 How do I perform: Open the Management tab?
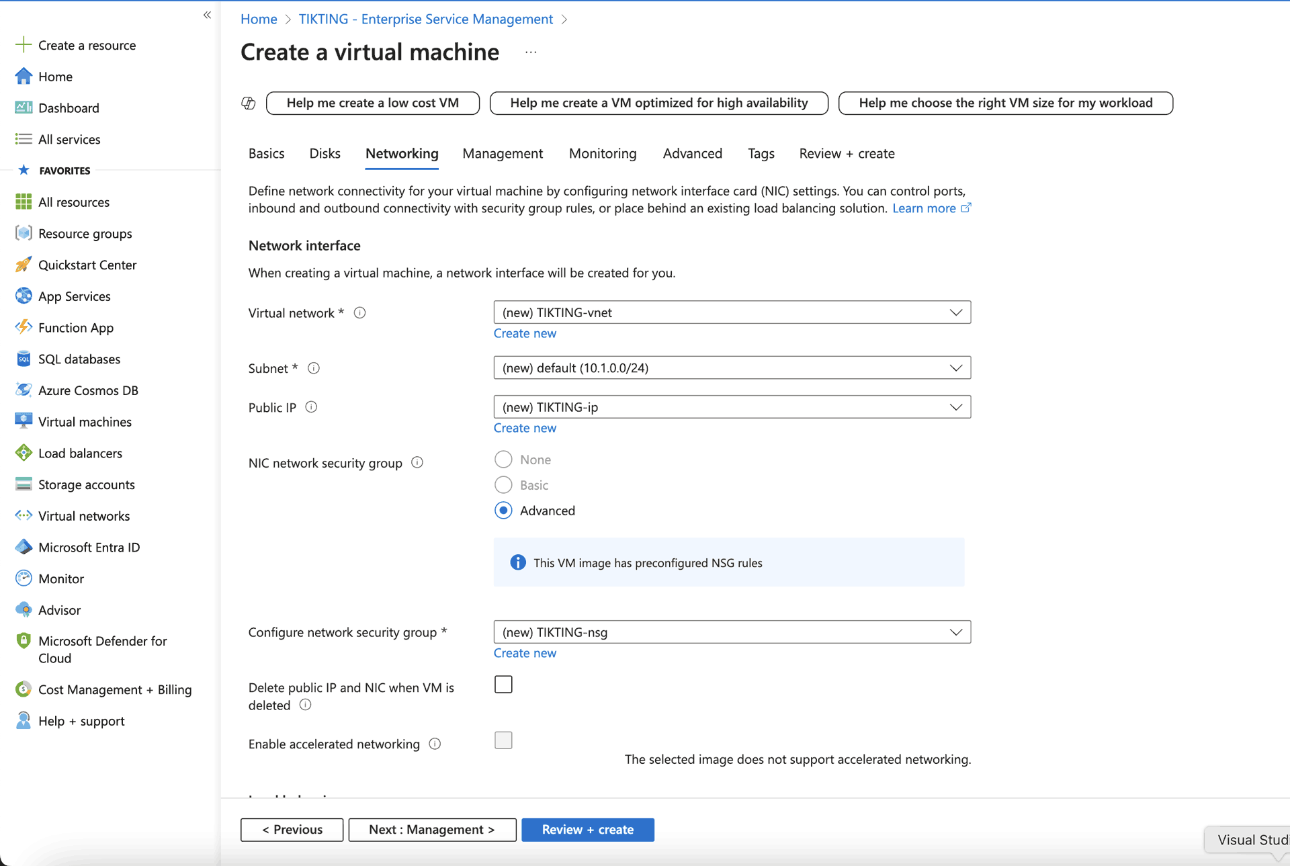503,153
